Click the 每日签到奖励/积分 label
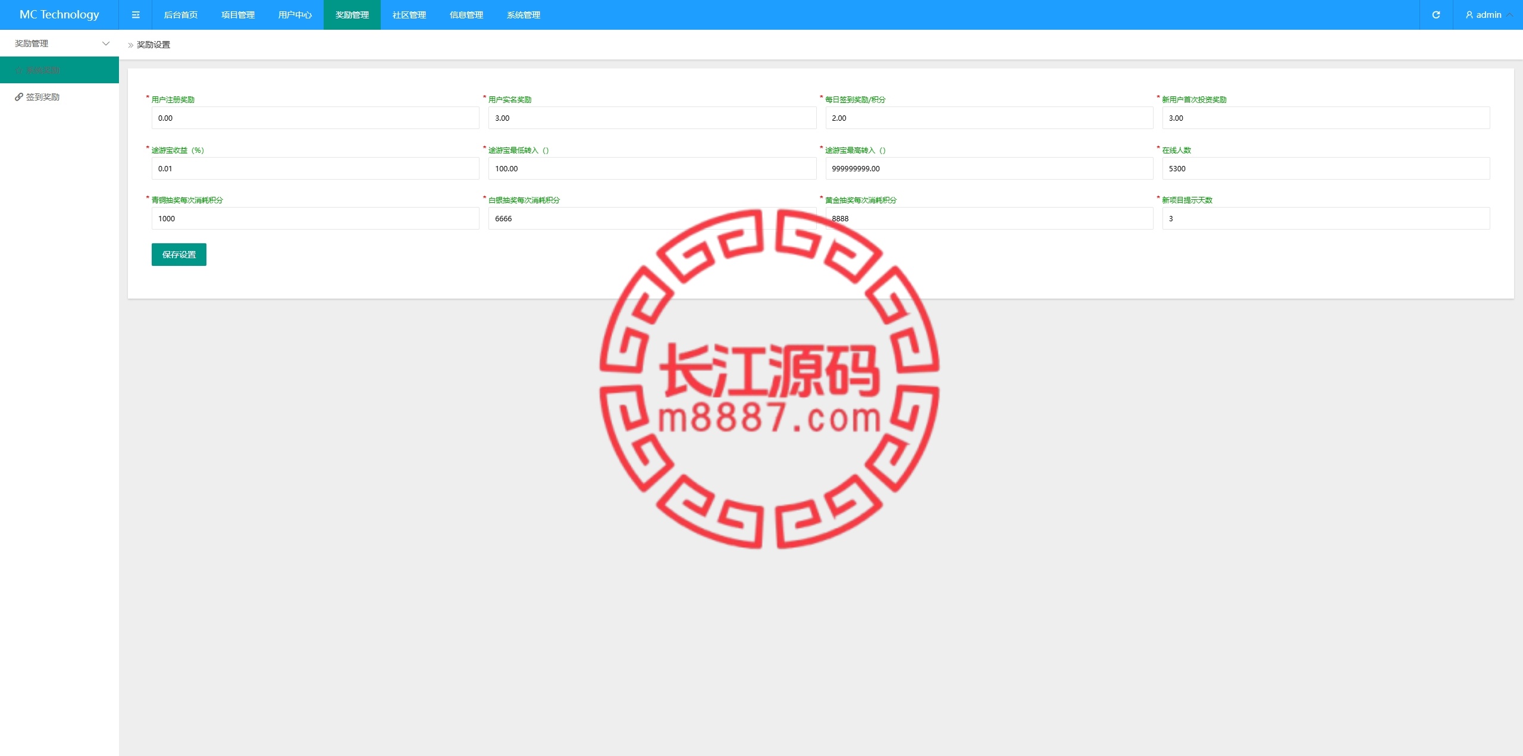Image resolution: width=1523 pixels, height=756 pixels. [x=855, y=99]
